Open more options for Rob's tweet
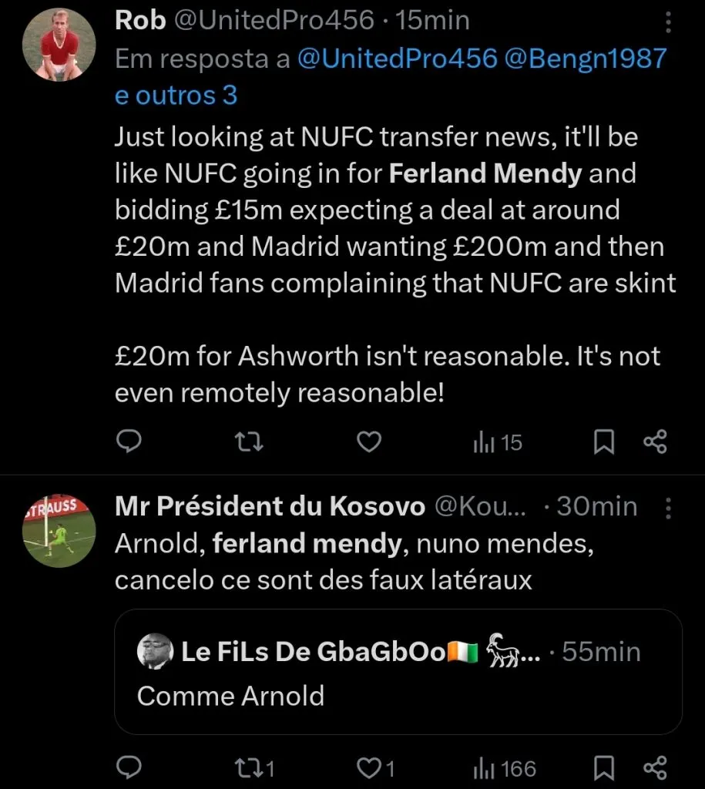The image size is (705, 789). click(x=667, y=22)
